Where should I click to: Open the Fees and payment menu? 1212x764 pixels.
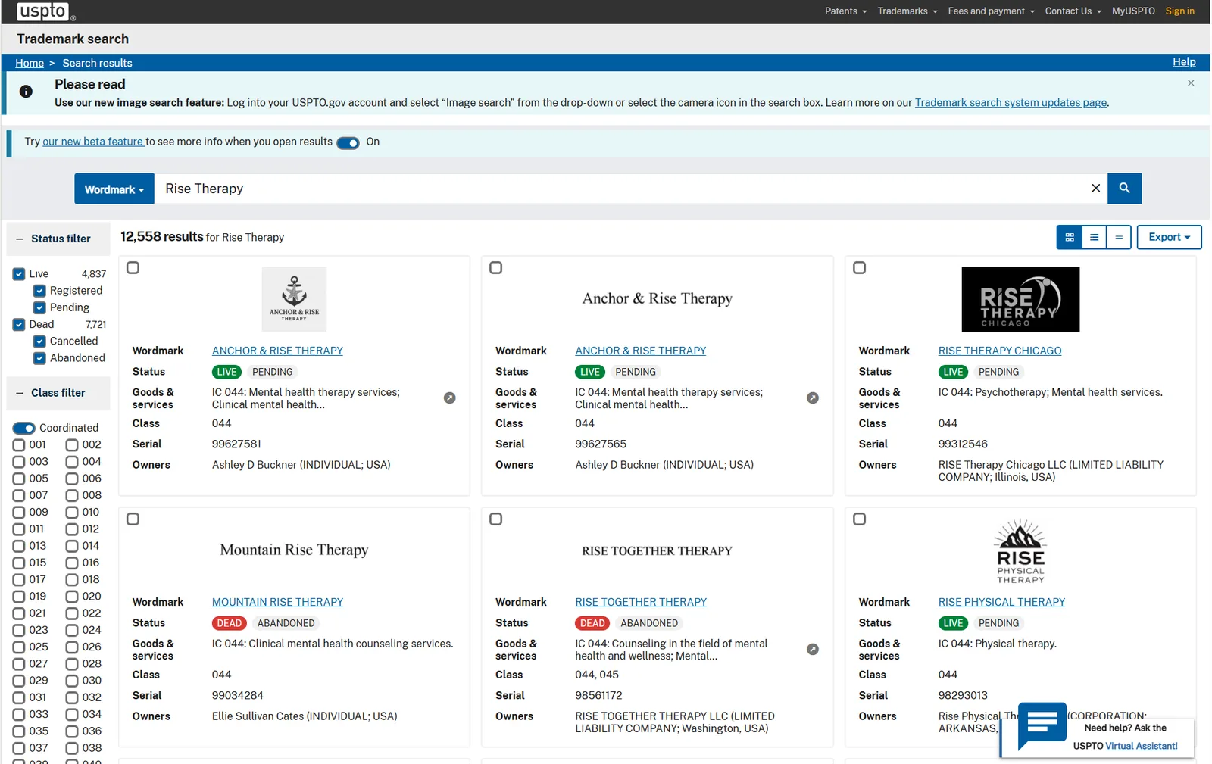(991, 11)
